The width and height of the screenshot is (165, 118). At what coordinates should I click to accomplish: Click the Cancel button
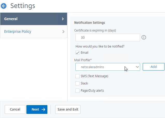point(15,109)
